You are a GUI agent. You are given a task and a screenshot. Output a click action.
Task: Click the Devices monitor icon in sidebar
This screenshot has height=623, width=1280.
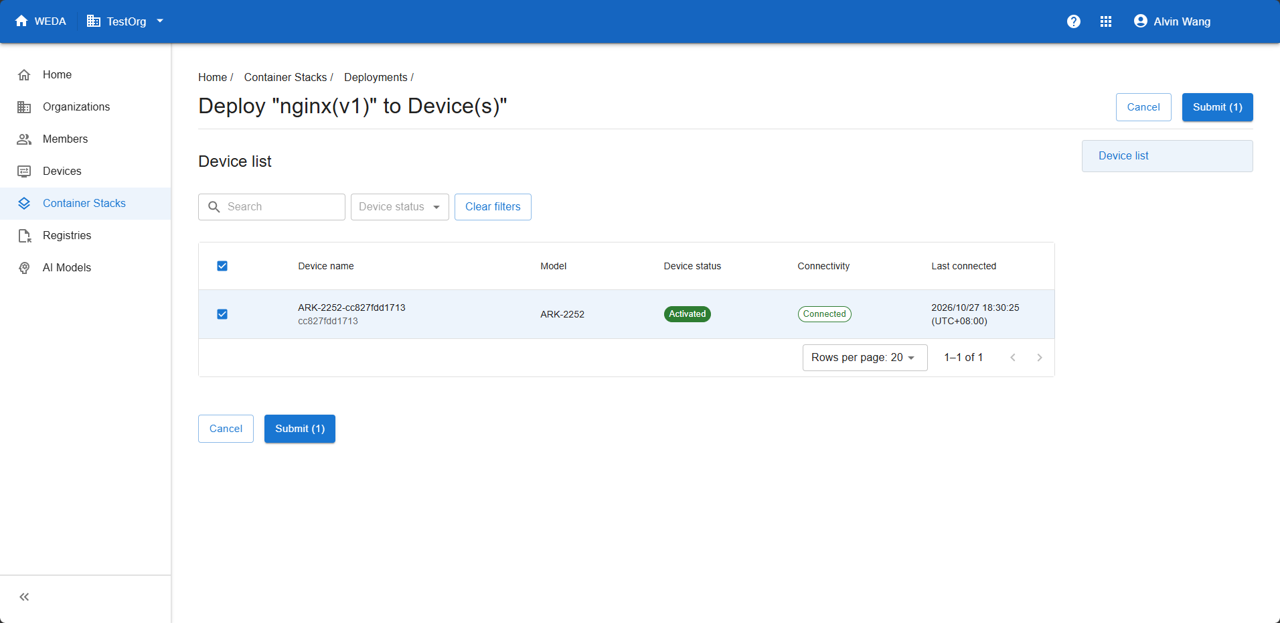[x=24, y=171]
